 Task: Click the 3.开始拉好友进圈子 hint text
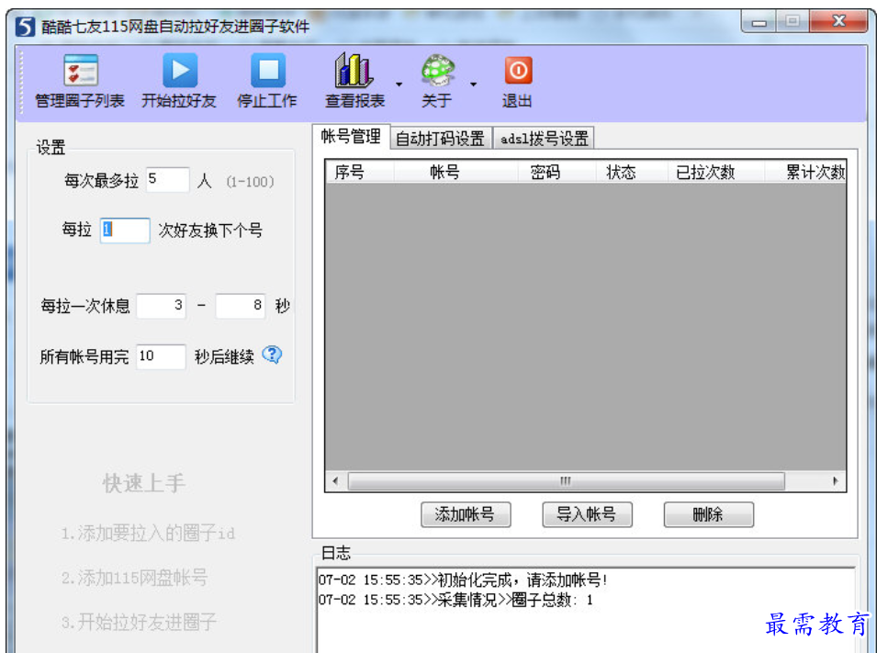139,621
